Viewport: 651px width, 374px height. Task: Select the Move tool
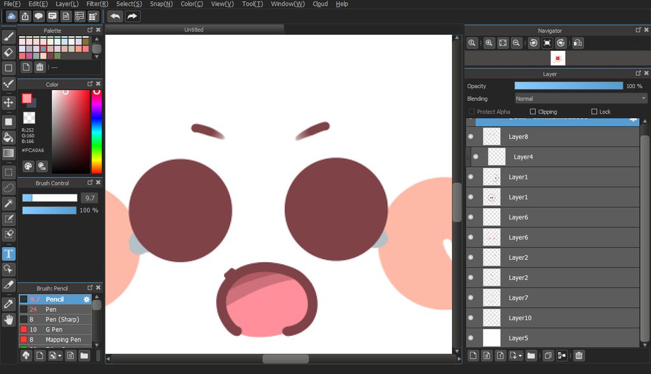tap(9, 102)
